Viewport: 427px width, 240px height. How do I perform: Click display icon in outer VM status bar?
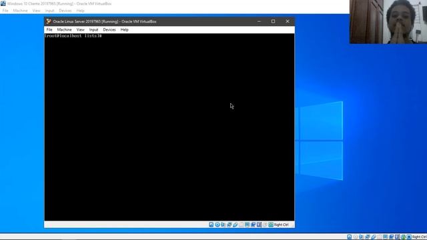coord(386,237)
